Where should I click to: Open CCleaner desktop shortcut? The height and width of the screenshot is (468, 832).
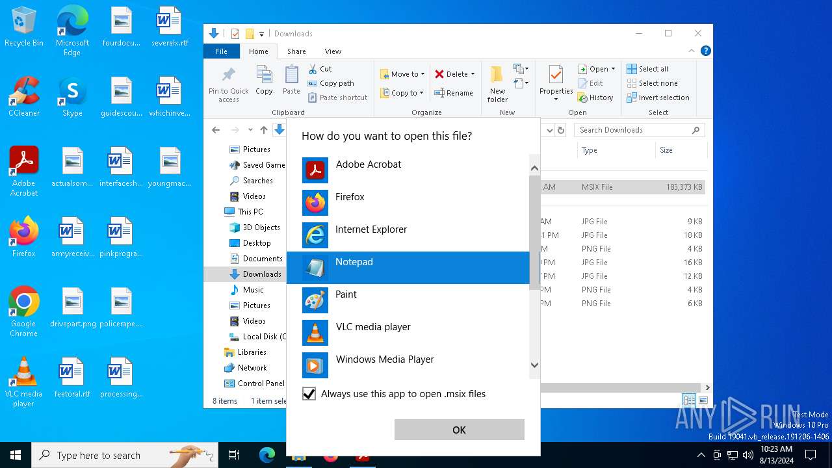(x=24, y=97)
